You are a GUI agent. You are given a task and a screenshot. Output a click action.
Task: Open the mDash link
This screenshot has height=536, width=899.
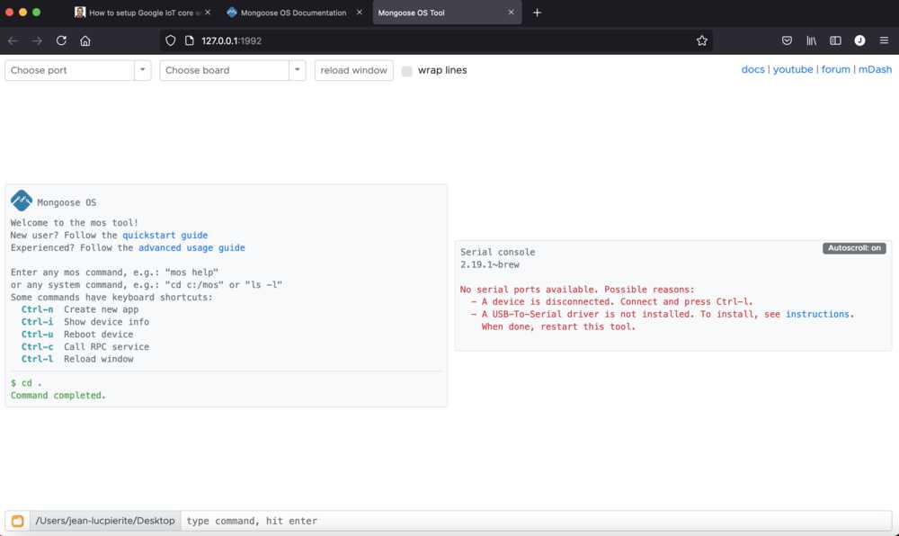click(875, 69)
